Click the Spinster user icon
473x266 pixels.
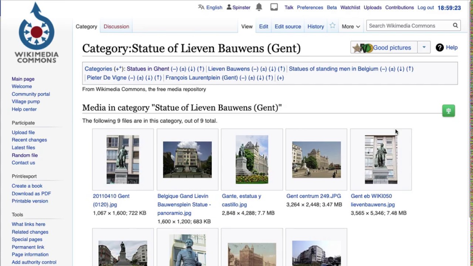[229, 7]
